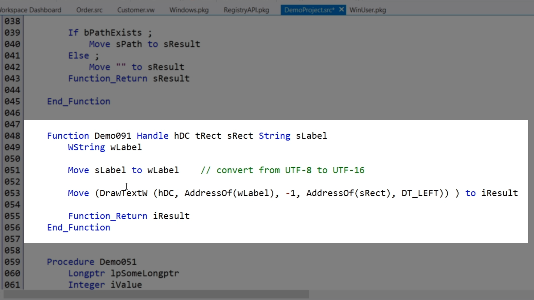Open the Customer.vw tab
Screen dimensions: 534x300
(x=136, y=10)
